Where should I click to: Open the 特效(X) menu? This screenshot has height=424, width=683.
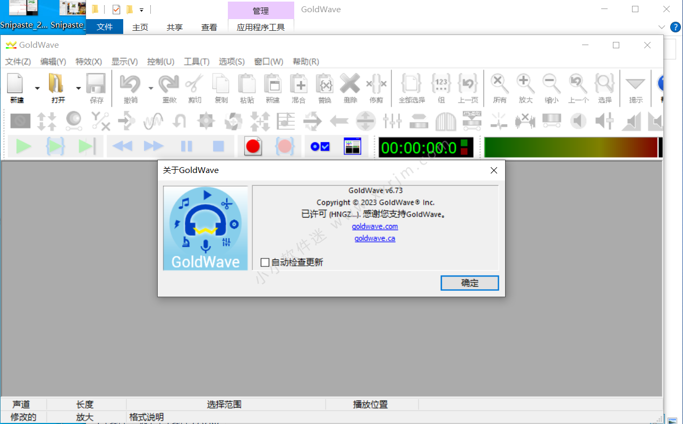pyautogui.click(x=89, y=62)
